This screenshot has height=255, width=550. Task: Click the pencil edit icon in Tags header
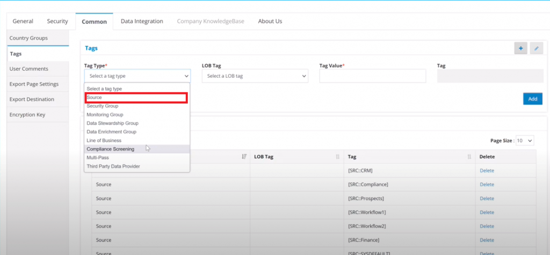point(536,48)
